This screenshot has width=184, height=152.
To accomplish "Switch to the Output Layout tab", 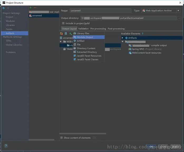I will [69, 29].
